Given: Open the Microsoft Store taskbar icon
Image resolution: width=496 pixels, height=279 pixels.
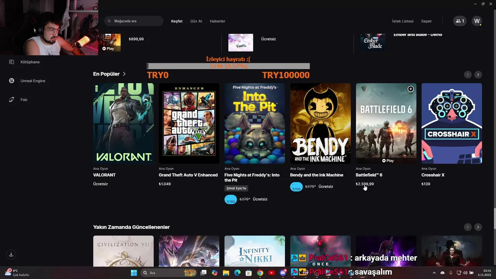Looking at the screenshot, I should click(249, 273).
